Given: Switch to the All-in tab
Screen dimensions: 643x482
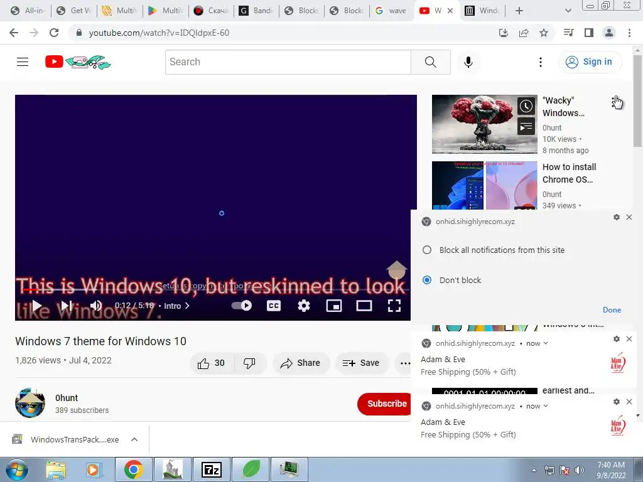Looking at the screenshot, I should pos(28,11).
